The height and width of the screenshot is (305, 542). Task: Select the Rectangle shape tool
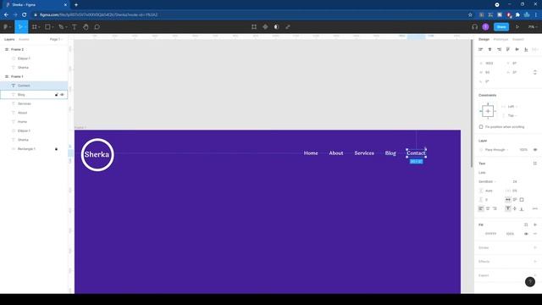[47, 26]
